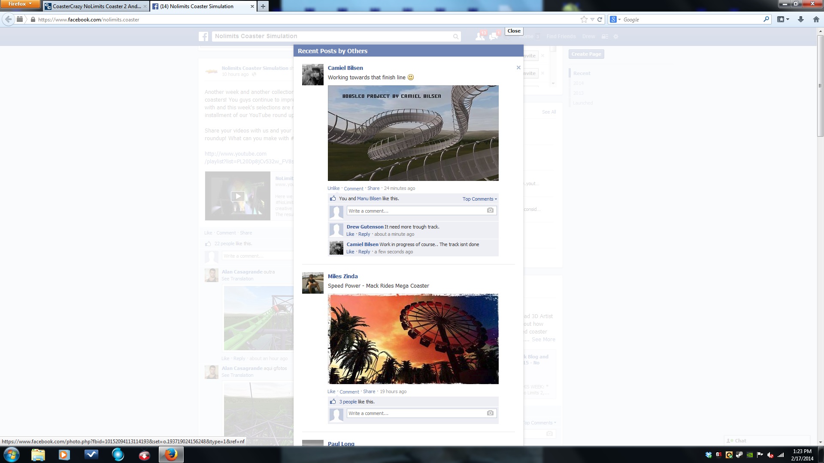Viewport: 824px width, 463px height.
Task: Write a comment on Camiel Bilsen post
Action: 421,210
